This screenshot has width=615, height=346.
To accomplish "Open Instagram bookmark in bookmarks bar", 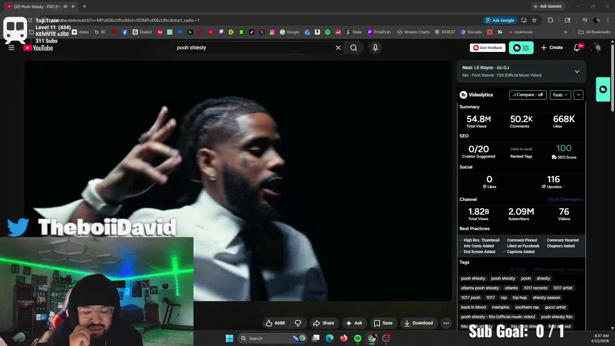I will pos(272,32).
